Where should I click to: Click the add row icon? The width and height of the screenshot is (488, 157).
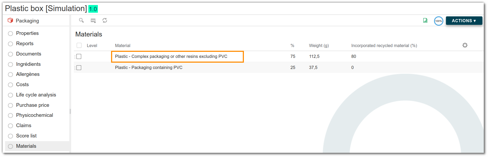93,20
